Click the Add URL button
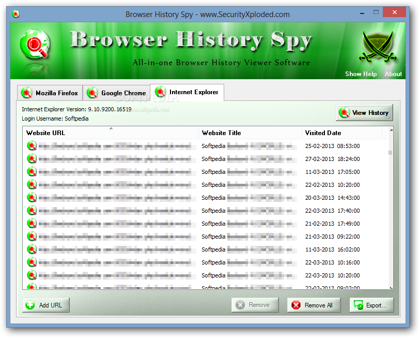Screen dimensions: 420x338 tap(46, 305)
